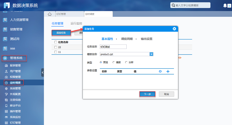
Task: Open 用户管理 menu entry
Action: (x=15, y=71)
